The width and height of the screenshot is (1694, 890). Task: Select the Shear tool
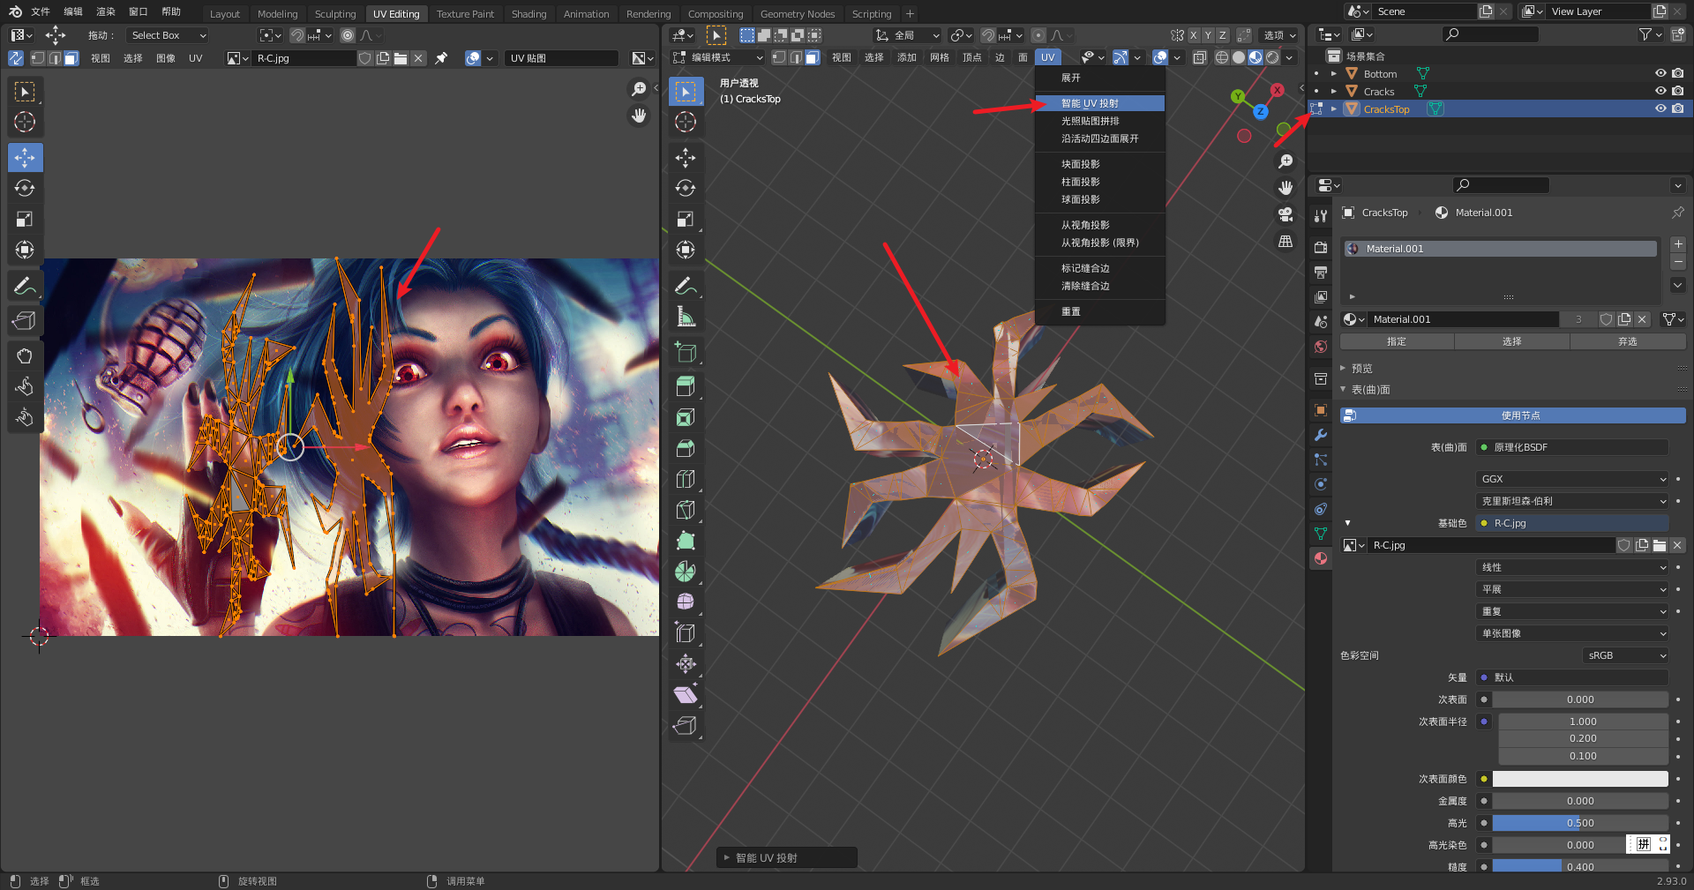pyautogui.click(x=686, y=695)
